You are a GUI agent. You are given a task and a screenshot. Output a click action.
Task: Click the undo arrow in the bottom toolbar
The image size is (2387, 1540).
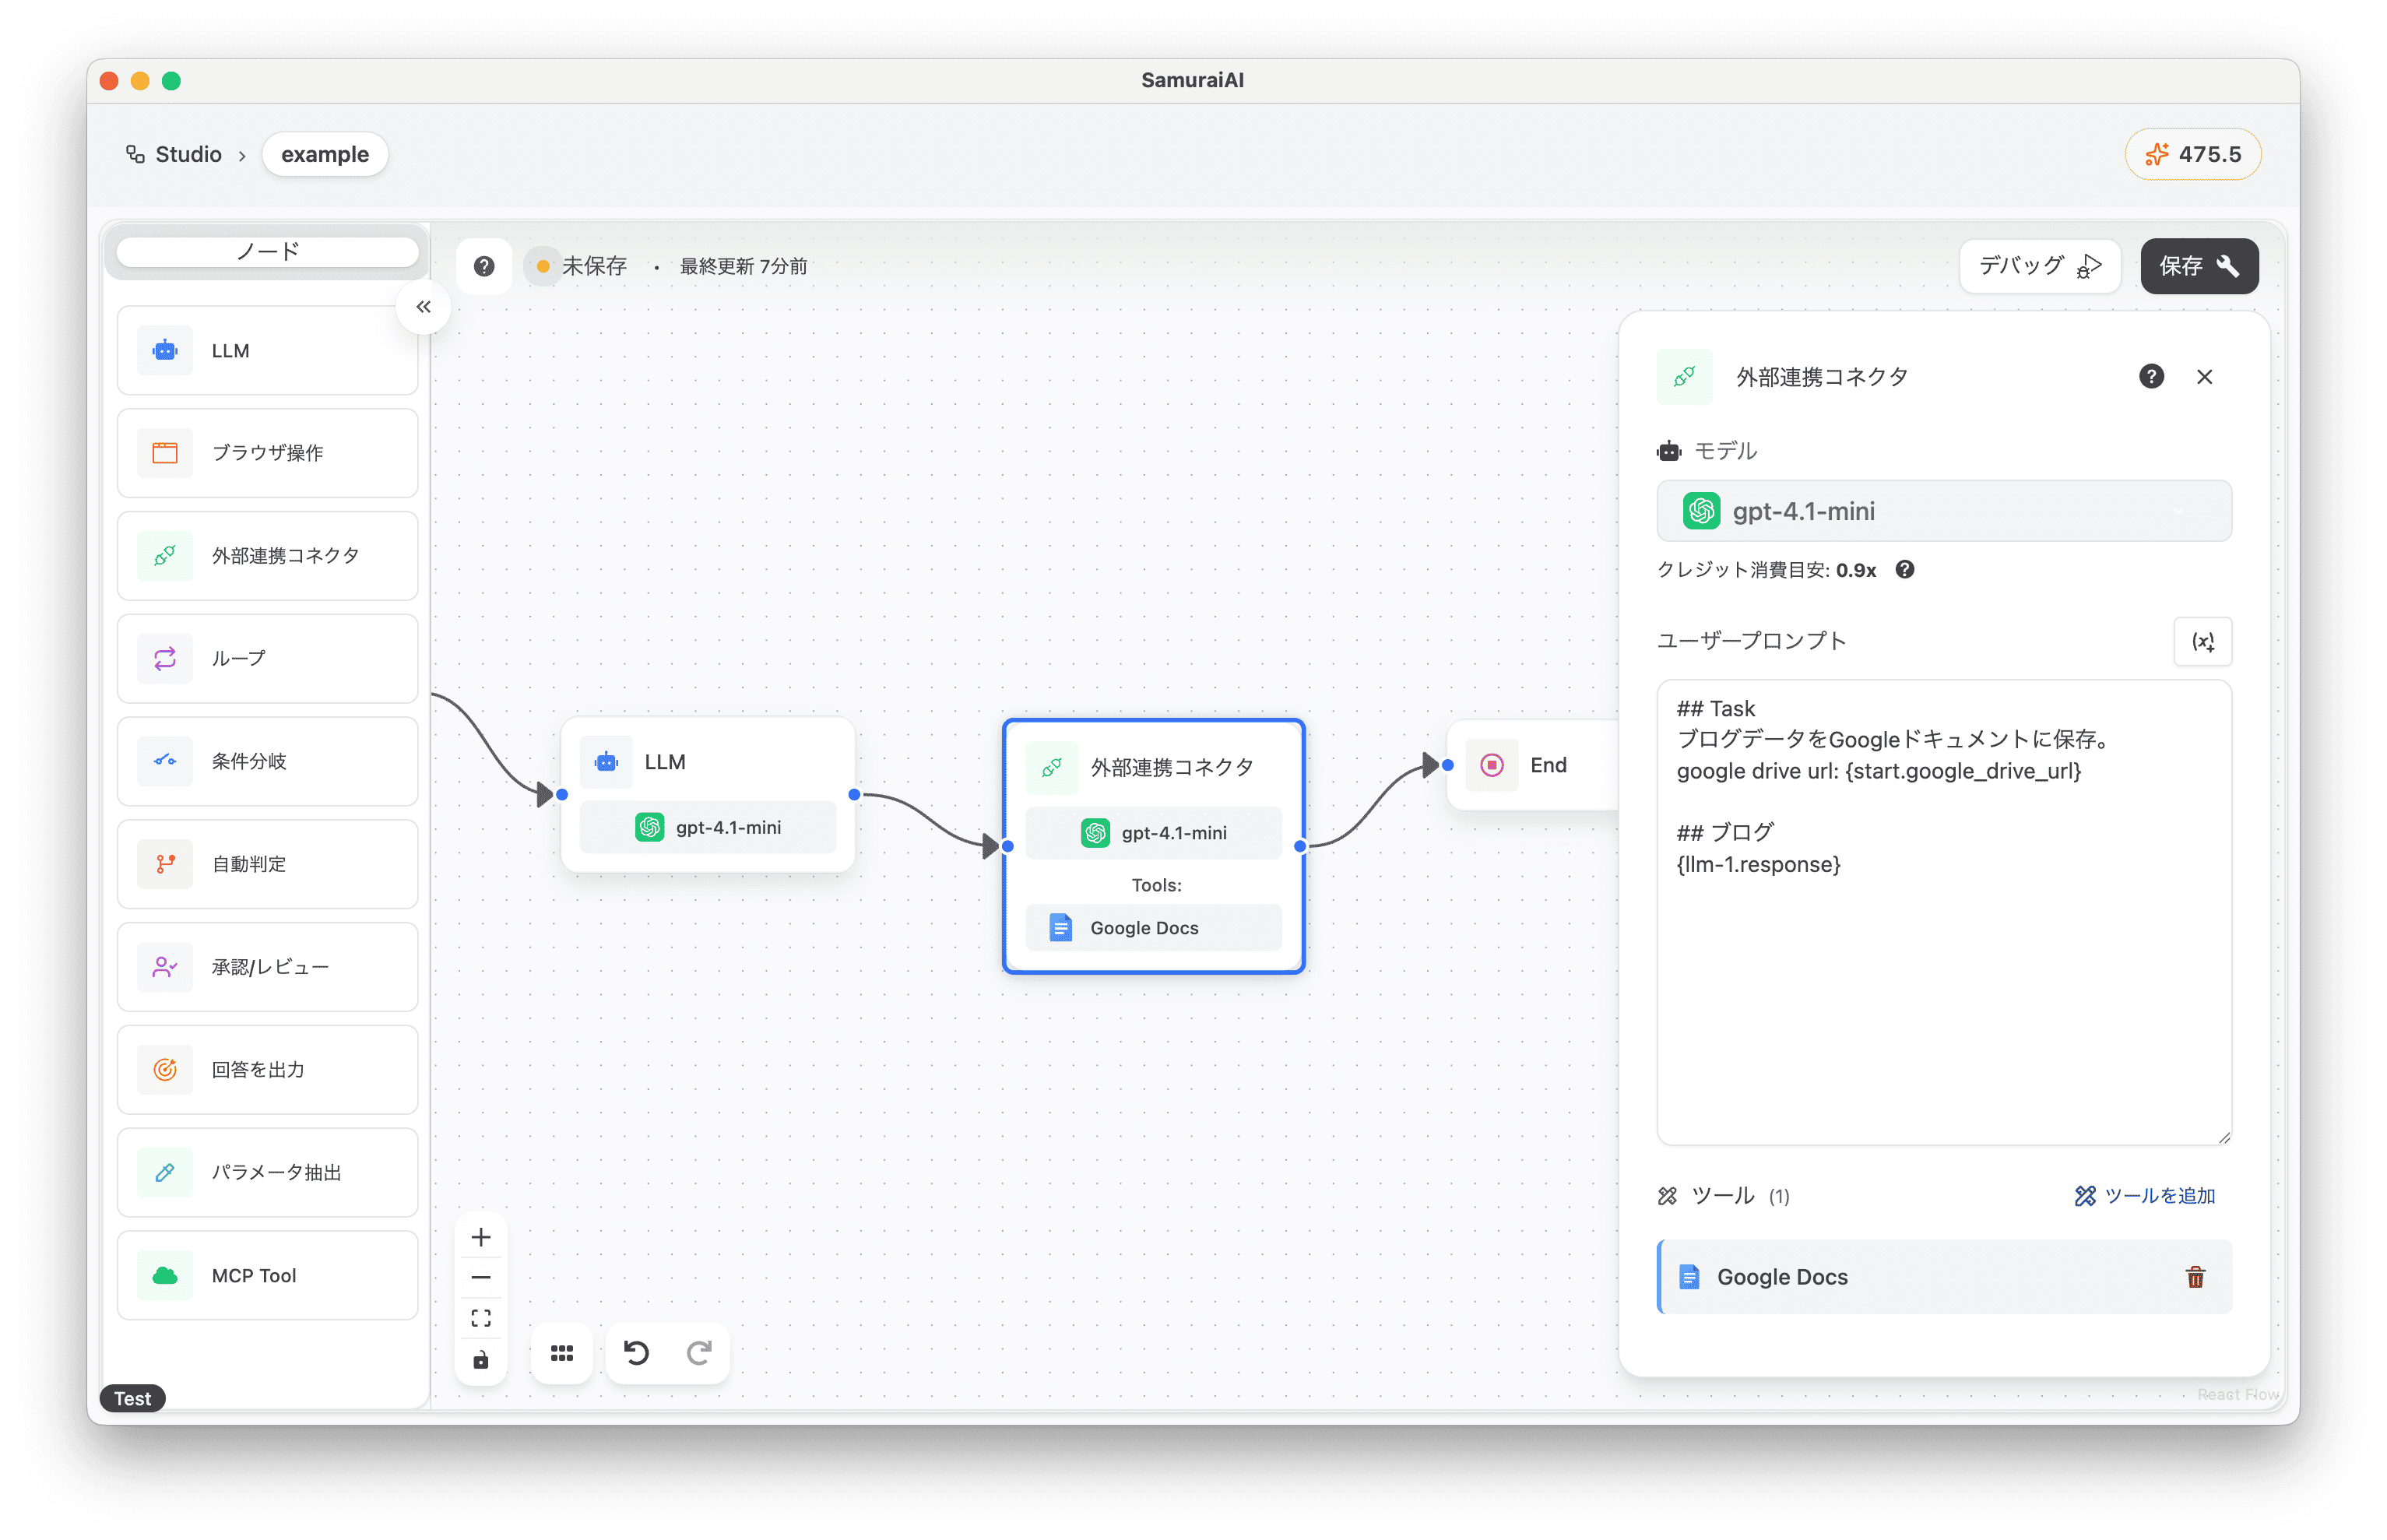[636, 1353]
